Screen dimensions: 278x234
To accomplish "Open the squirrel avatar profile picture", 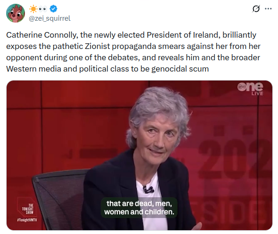I will tap(16, 13).
